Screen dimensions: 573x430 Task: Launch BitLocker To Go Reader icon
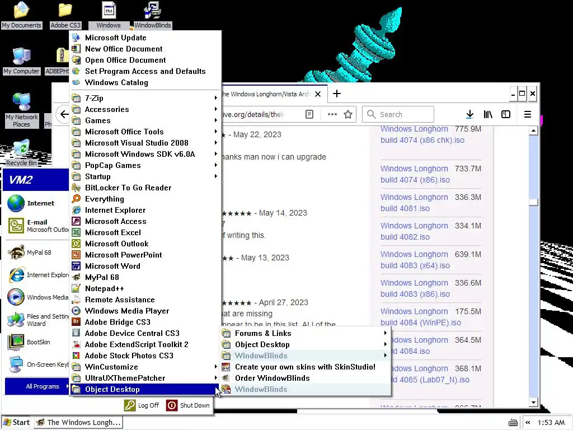[x=76, y=188]
